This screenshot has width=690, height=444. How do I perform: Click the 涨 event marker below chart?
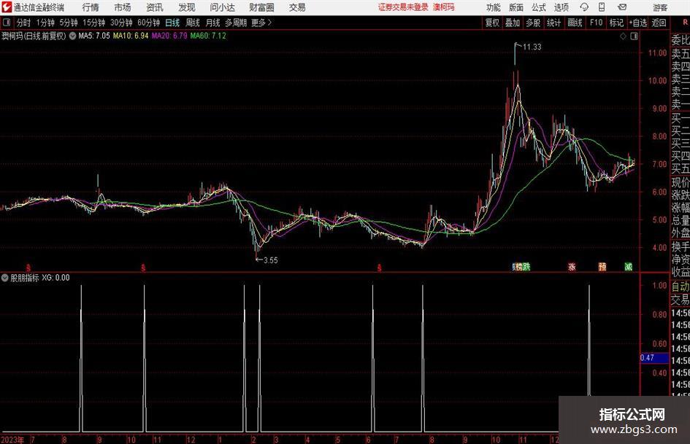[x=572, y=267]
